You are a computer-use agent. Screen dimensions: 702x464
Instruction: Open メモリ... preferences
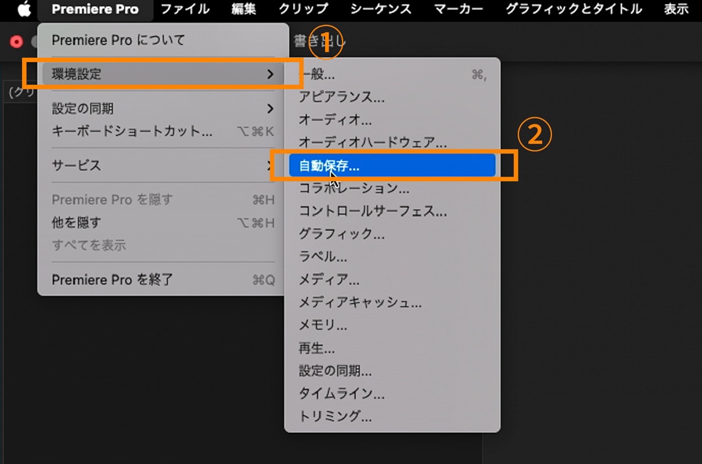click(x=392, y=325)
